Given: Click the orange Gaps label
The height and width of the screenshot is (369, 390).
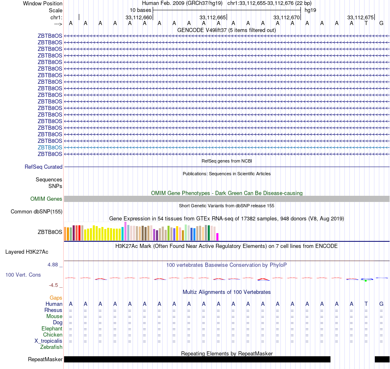Looking at the screenshot, I should 56,298.
